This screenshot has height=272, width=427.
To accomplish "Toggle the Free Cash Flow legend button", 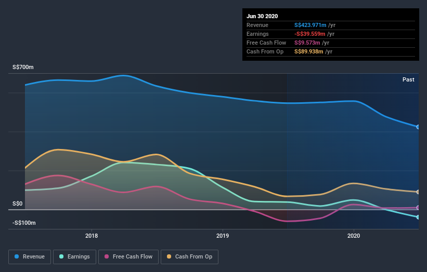I will click(x=128, y=257).
